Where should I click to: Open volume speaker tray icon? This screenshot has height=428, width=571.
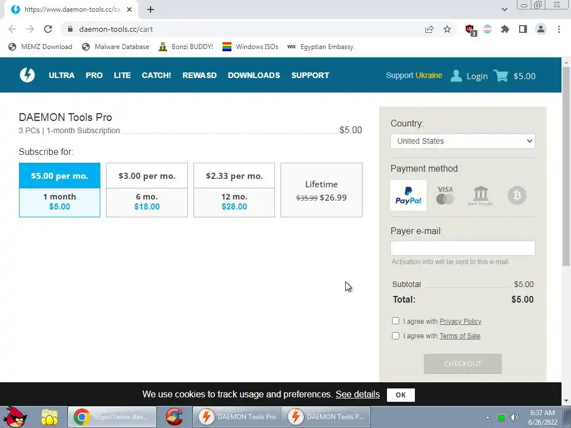pos(514,417)
